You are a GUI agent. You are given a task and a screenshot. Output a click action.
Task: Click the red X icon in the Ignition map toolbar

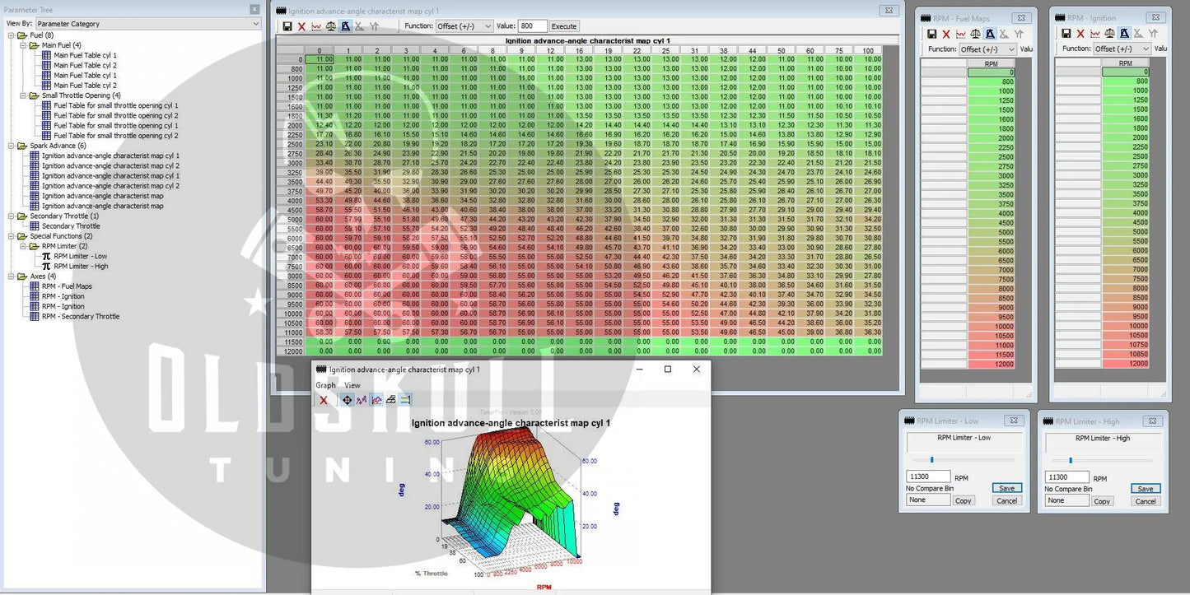(301, 26)
